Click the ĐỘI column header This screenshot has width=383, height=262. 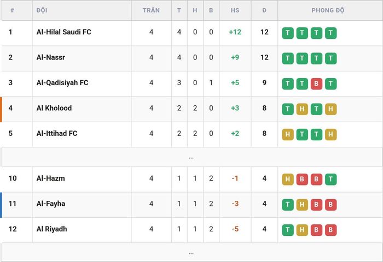[42, 10]
